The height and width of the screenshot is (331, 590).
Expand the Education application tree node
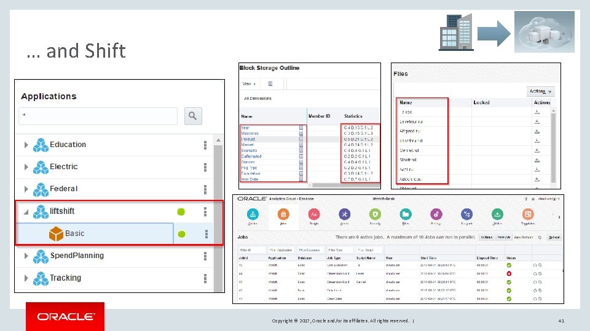pos(26,145)
